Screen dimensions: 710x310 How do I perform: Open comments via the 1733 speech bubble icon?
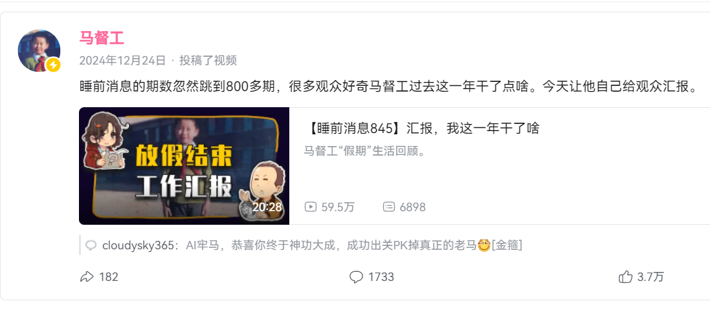[x=357, y=276]
